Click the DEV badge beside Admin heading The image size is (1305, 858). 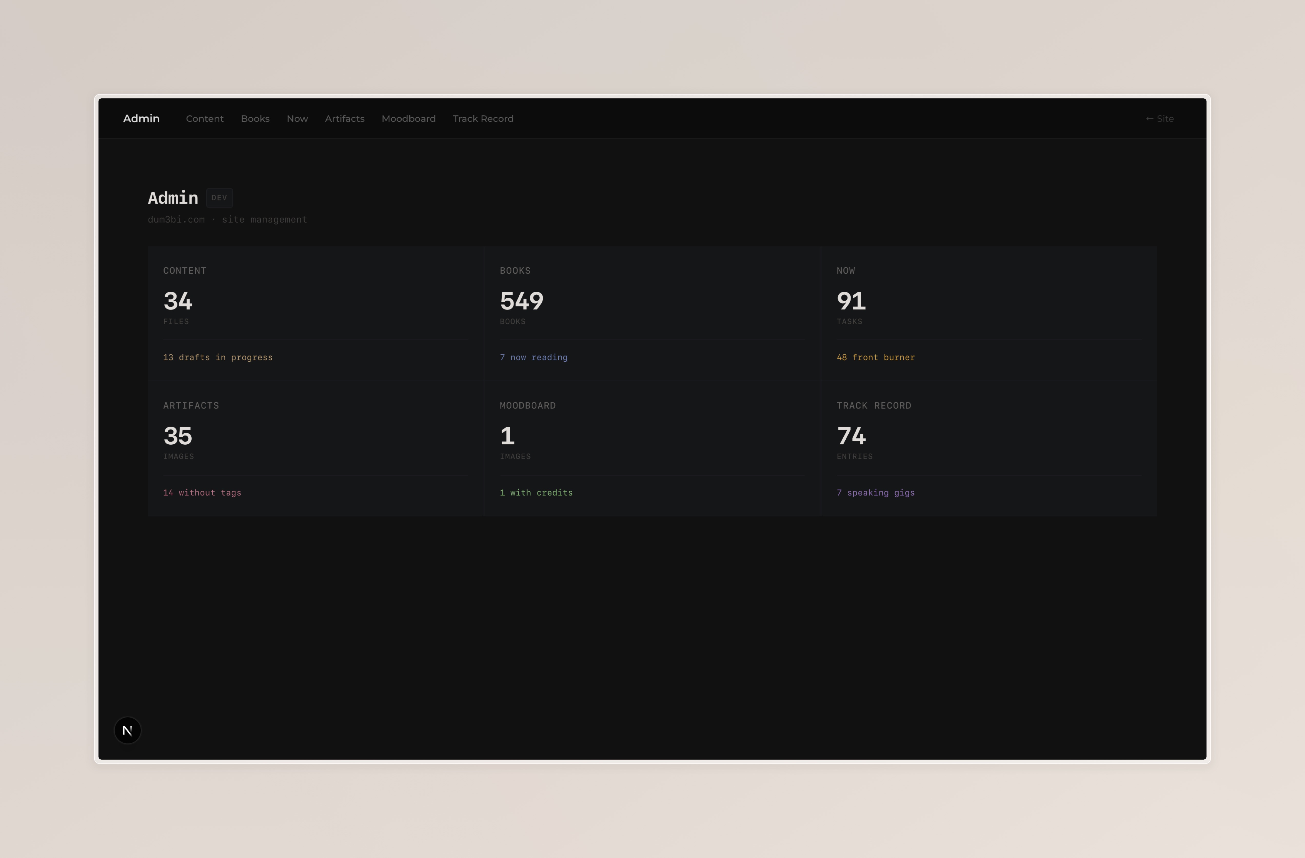coord(219,198)
